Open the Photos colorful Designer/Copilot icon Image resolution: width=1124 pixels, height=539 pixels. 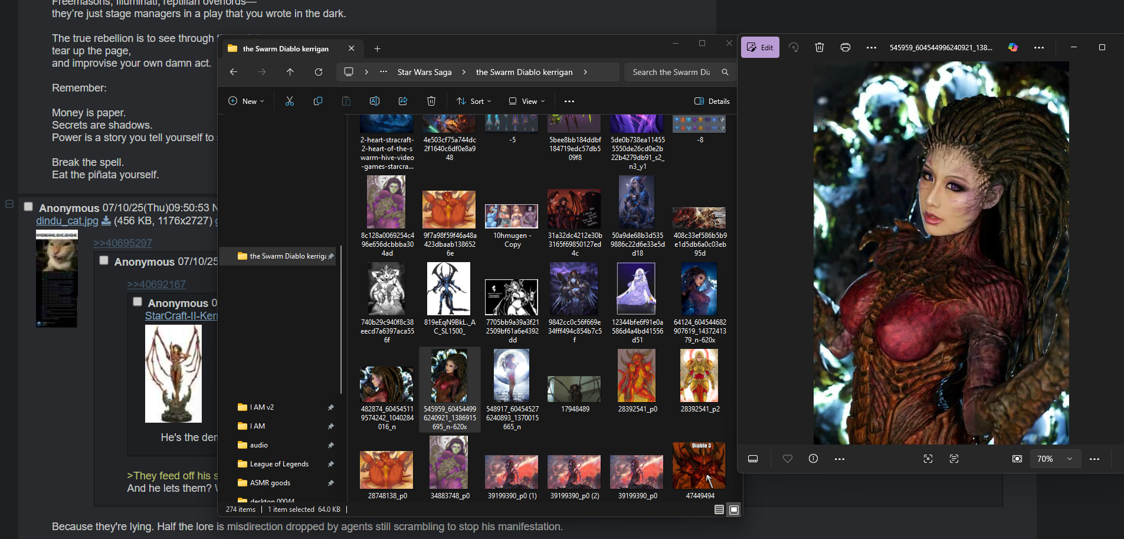point(1013,47)
